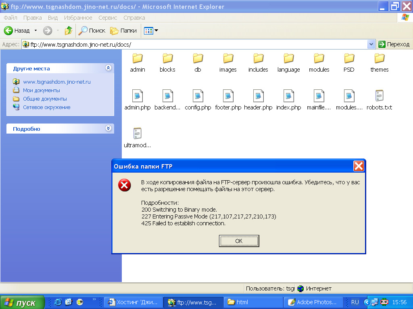This screenshot has width=413, height=309.
Task: Close the FTP folder error dialog
Action: click(359, 166)
